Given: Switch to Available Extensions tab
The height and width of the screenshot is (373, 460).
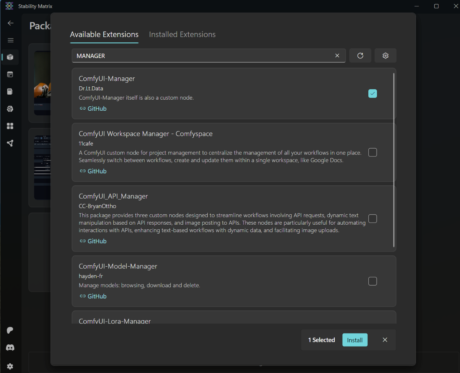Looking at the screenshot, I should pyautogui.click(x=104, y=34).
